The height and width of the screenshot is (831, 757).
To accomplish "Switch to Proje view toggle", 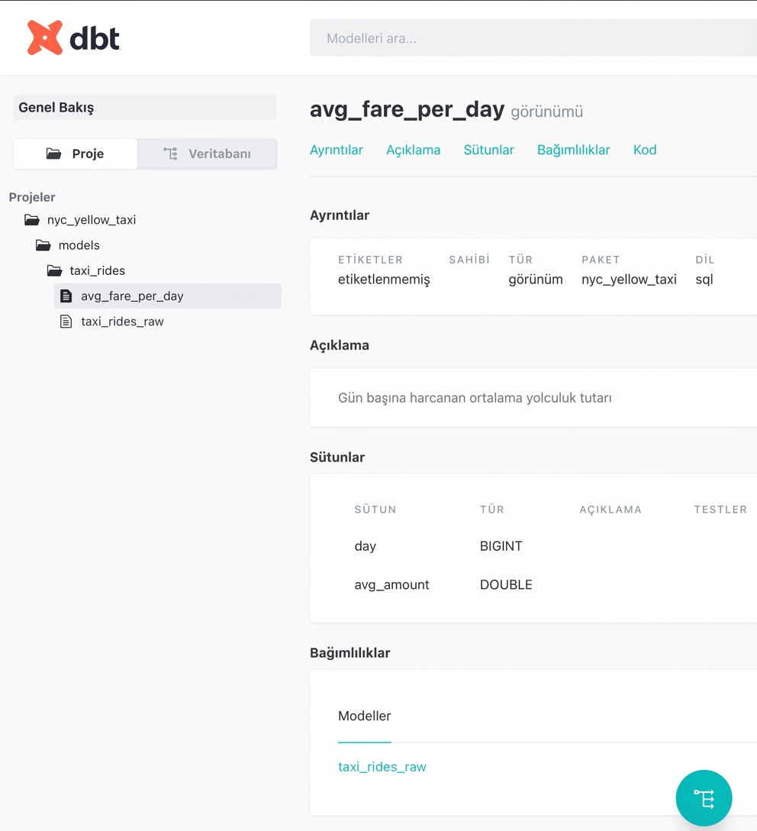I will (76, 154).
